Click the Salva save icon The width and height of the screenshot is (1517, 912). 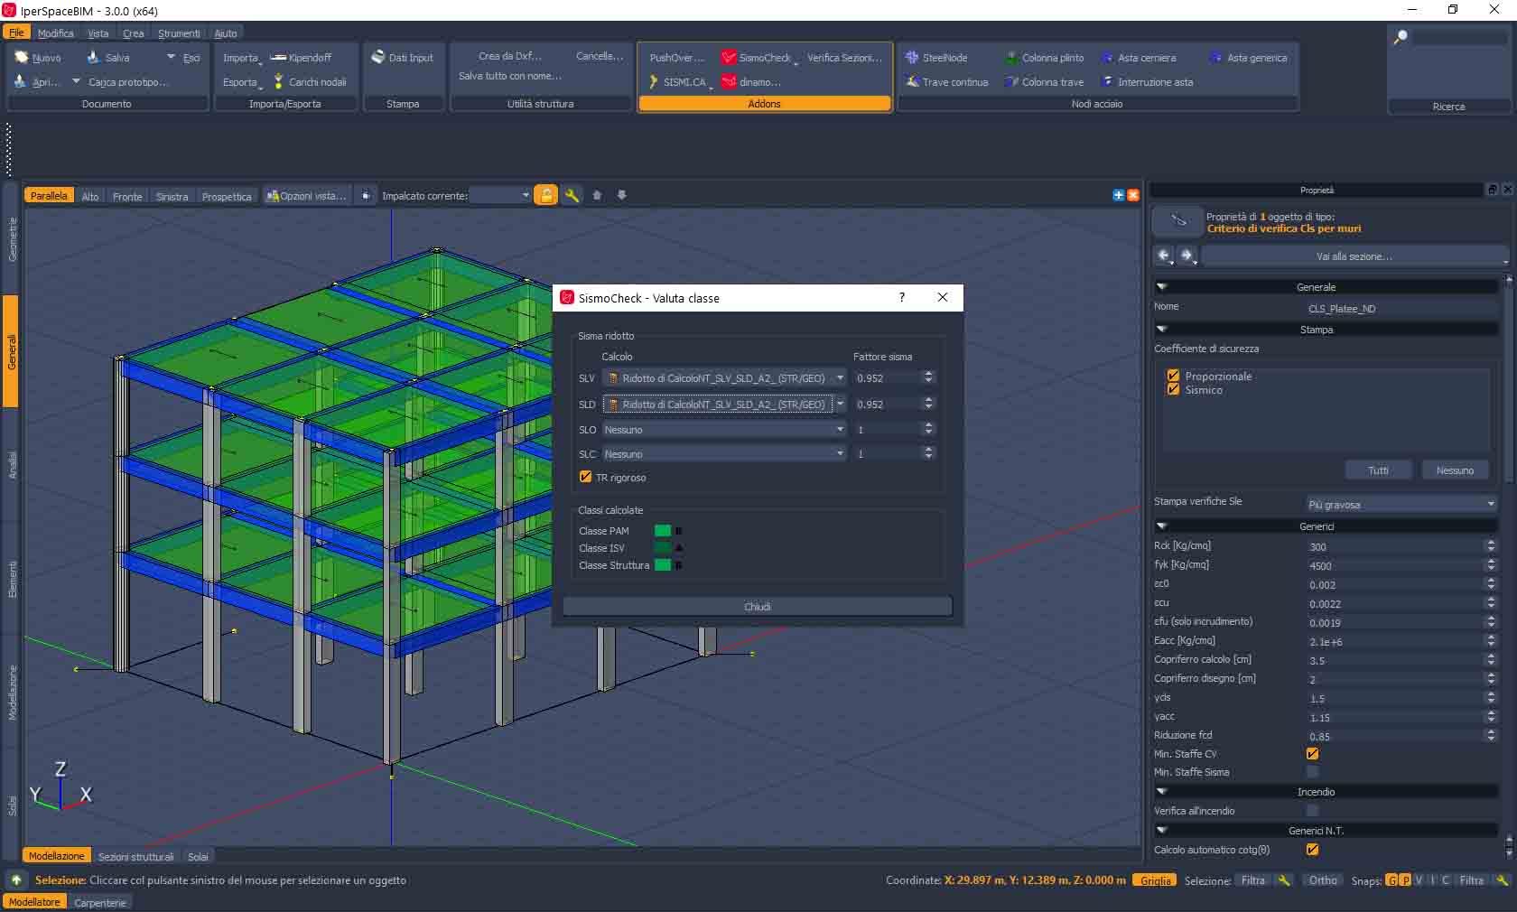click(x=93, y=57)
